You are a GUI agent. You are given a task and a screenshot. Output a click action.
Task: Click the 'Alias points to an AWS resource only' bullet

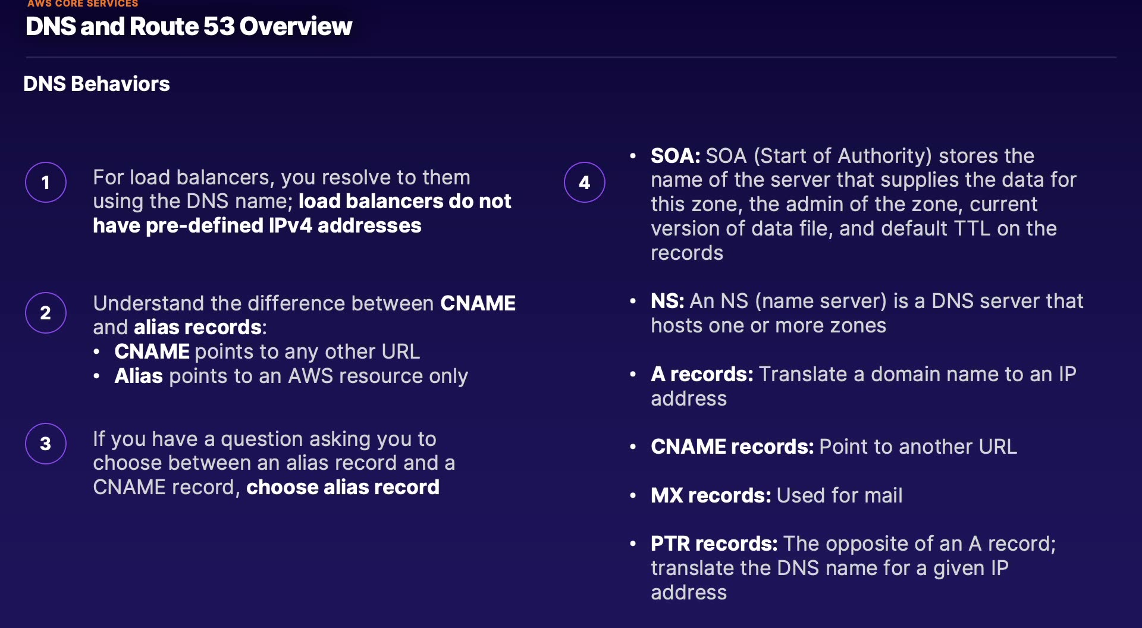[291, 376]
